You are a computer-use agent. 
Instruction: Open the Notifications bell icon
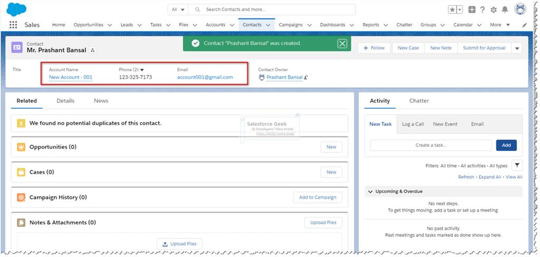point(505,9)
